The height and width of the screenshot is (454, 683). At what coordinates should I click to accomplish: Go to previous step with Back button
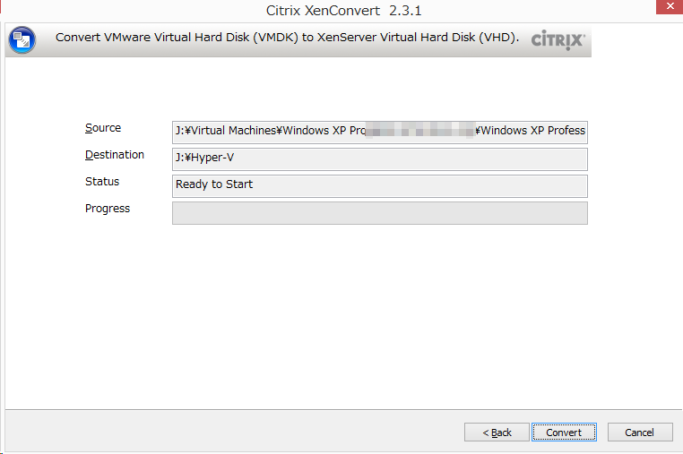click(497, 433)
